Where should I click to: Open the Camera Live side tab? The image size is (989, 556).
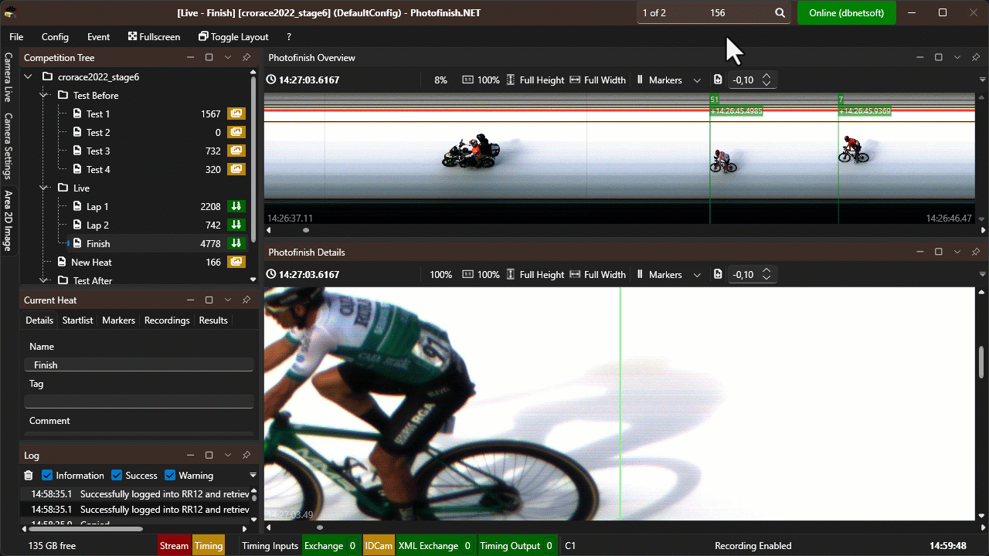click(x=8, y=78)
